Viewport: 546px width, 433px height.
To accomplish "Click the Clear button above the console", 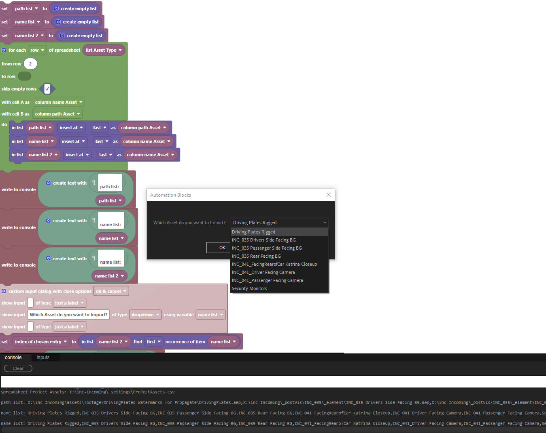I will [18, 368].
